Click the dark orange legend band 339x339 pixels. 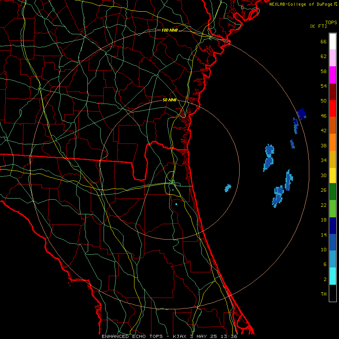tap(333, 125)
